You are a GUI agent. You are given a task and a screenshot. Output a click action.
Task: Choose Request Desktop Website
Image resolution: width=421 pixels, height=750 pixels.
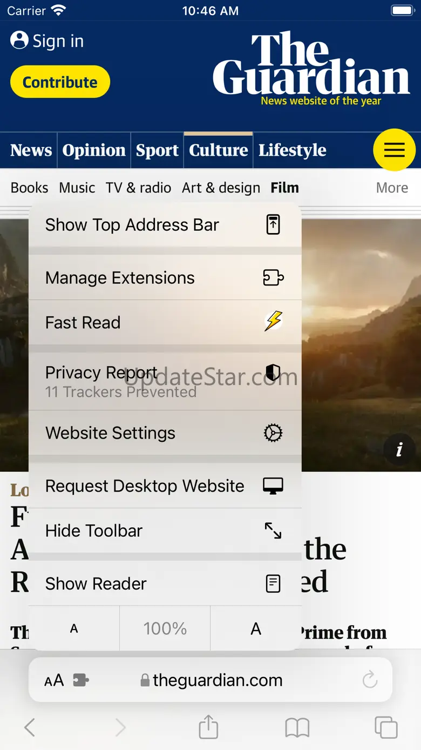point(165,486)
